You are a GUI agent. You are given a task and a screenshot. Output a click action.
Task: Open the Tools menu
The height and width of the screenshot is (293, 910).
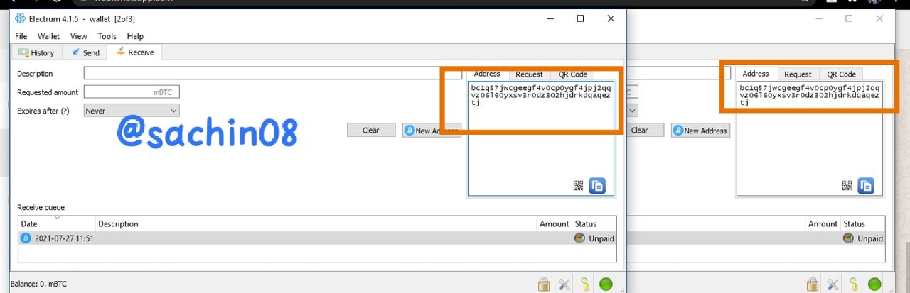107,36
